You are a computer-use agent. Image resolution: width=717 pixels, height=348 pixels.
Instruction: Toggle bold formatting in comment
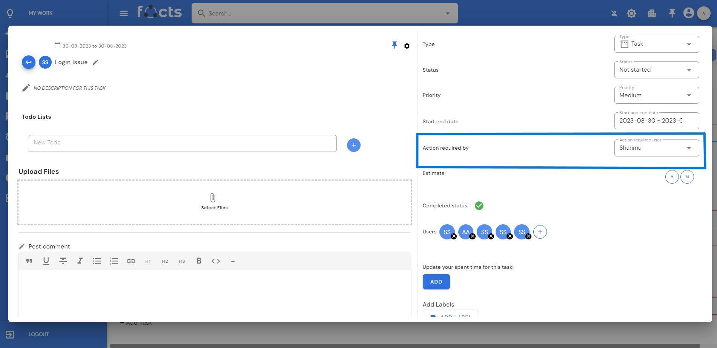pyautogui.click(x=199, y=261)
